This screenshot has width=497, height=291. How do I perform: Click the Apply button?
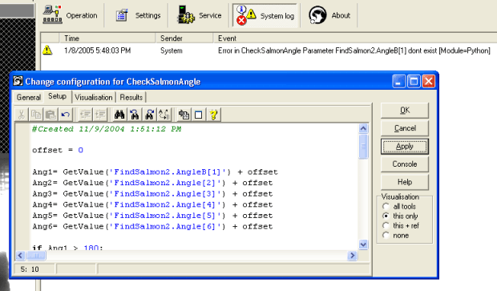[405, 147]
